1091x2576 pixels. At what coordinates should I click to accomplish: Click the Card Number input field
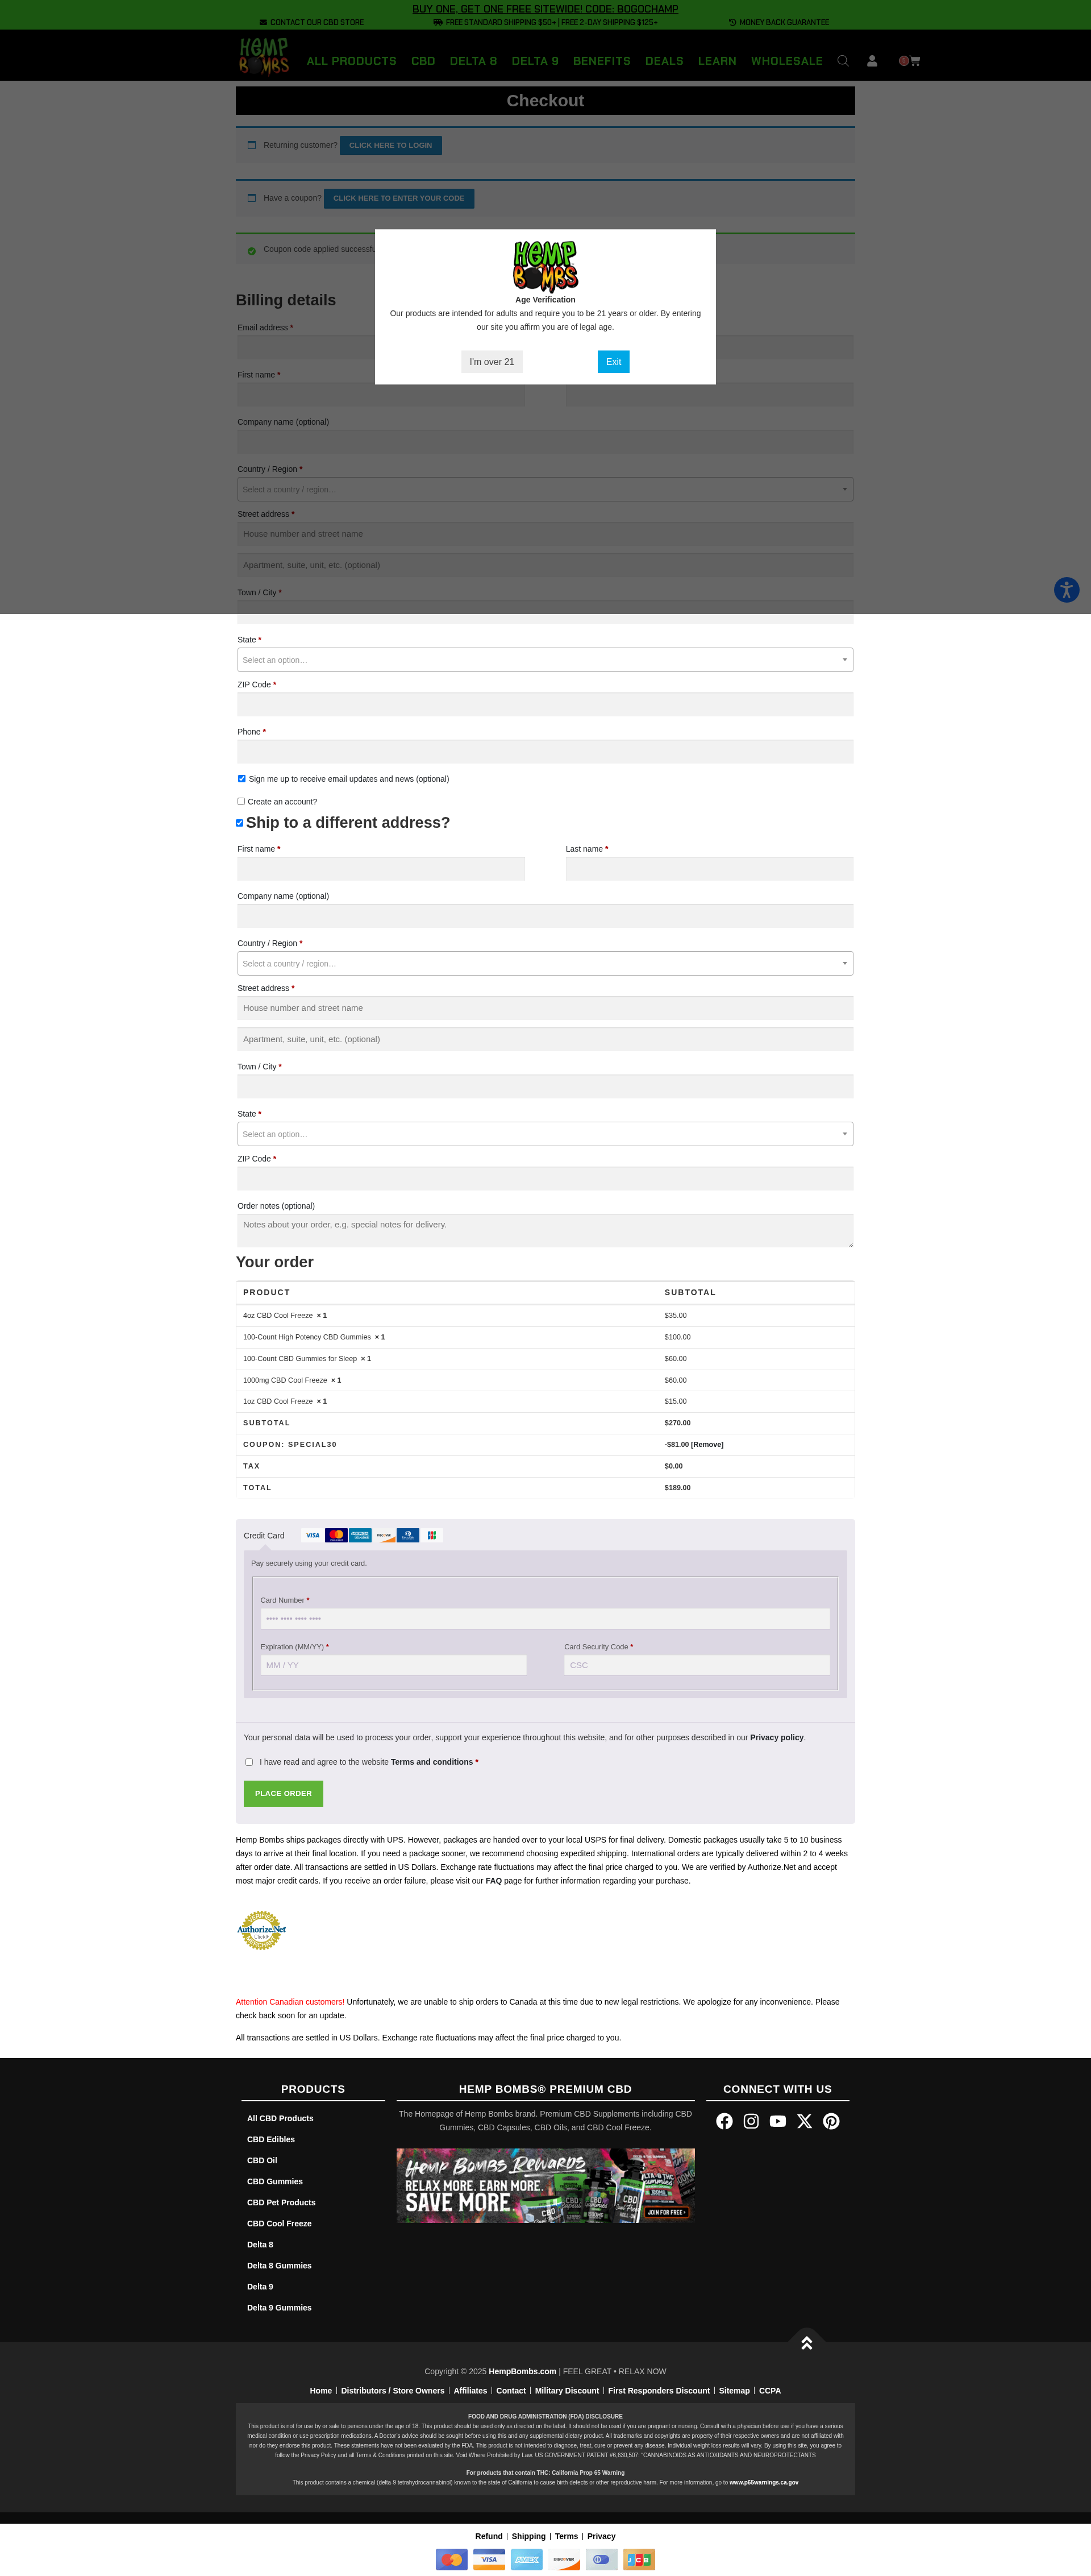tap(544, 1619)
